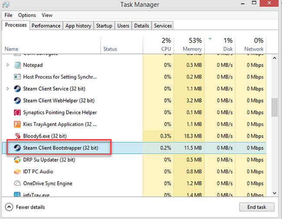Select Steam Client Bootstrapper (32 bit) name
Screen dimensions: 282x219
61,148
